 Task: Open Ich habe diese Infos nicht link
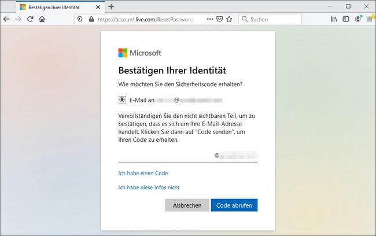(x=149, y=187)
